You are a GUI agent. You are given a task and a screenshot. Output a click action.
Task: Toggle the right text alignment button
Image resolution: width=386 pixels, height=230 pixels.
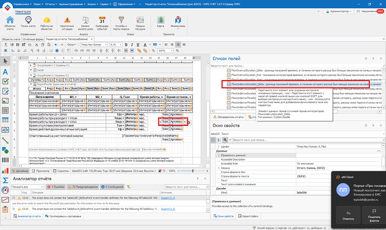pyautogui.click(x=178, y=45)
